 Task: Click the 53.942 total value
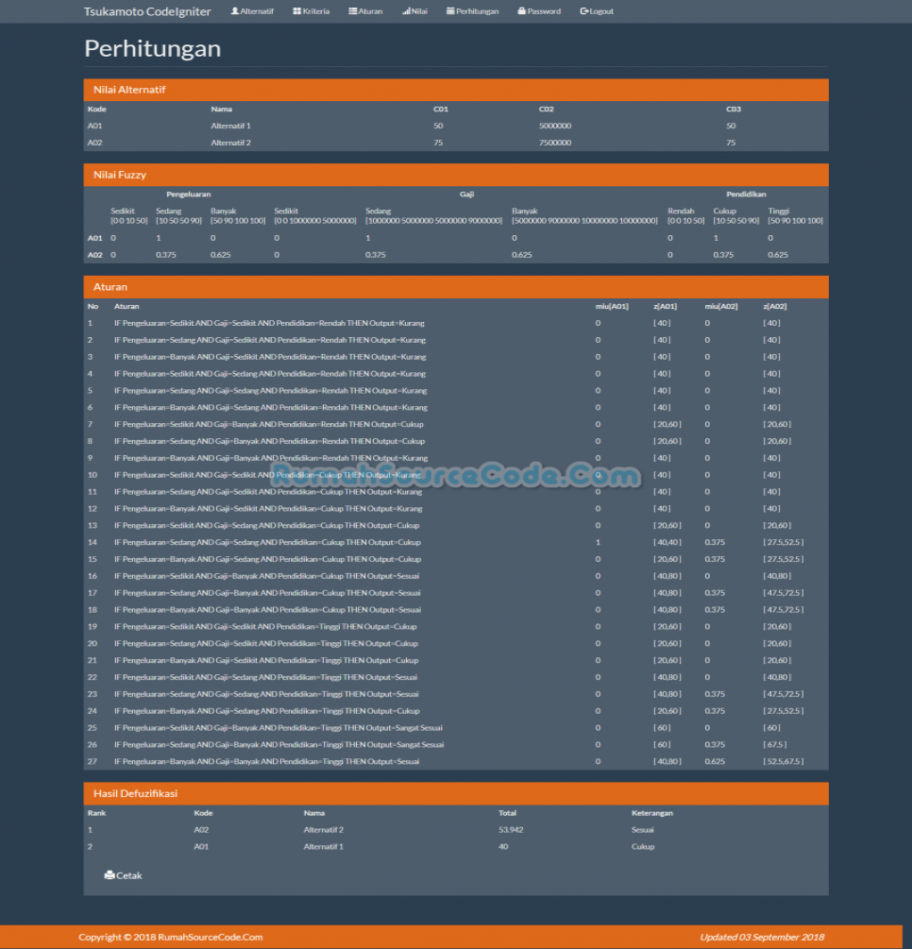click(510, 830)
